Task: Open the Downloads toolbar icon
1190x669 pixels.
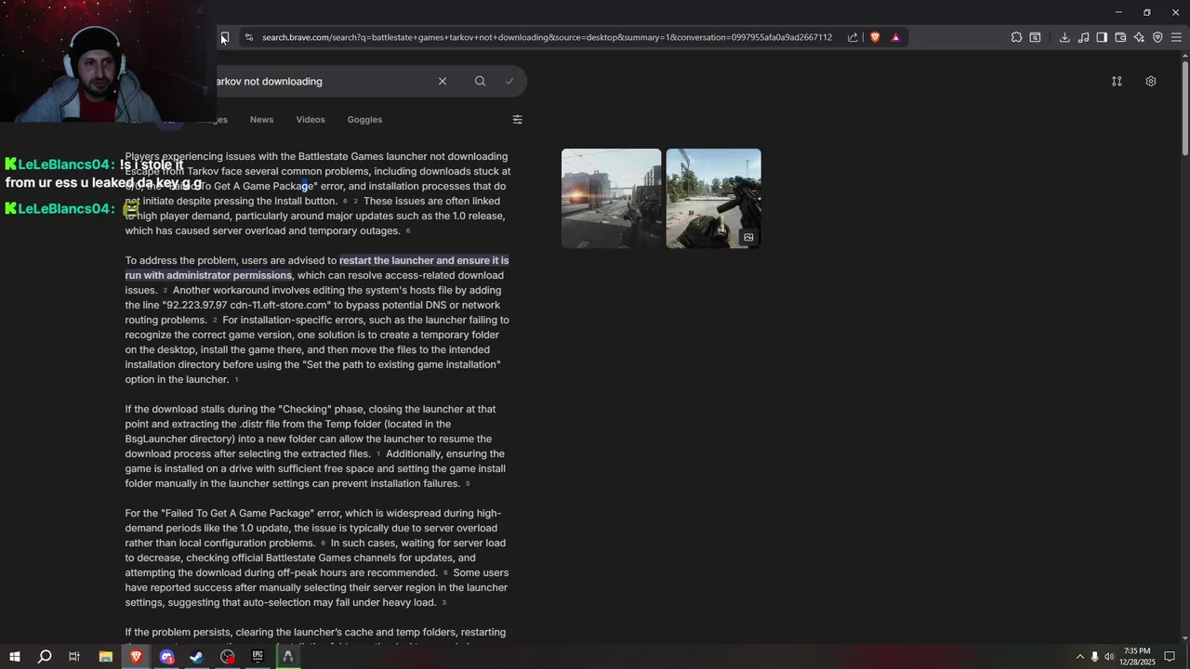Action: (x=1064, y=37)
